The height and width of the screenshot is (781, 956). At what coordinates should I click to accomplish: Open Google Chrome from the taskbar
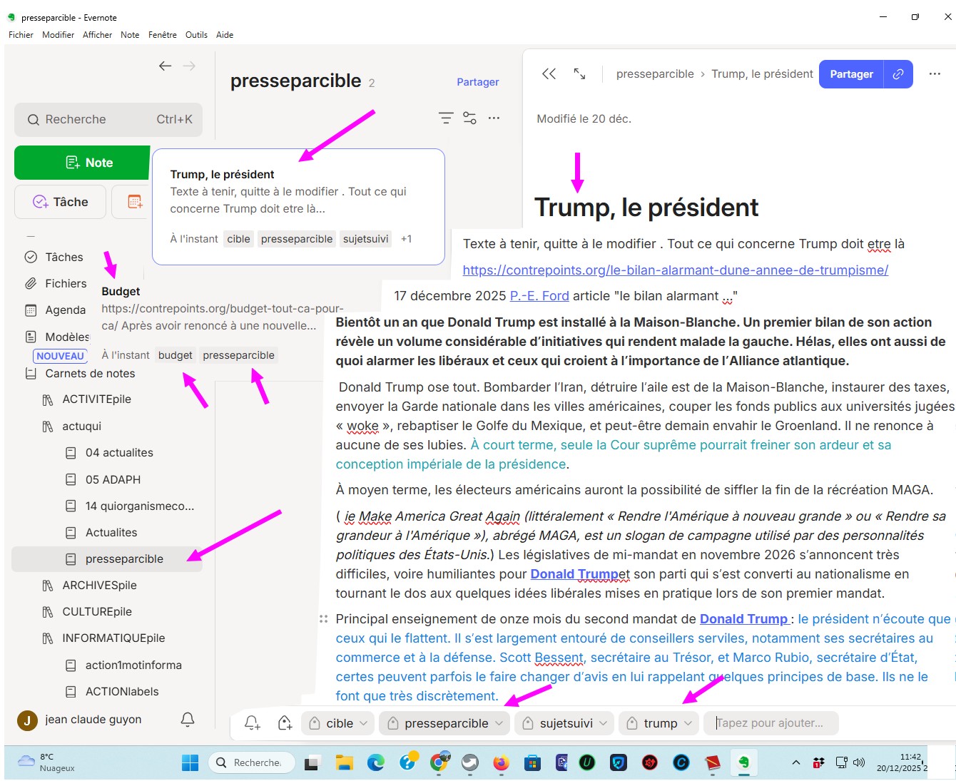coord(439,762)
